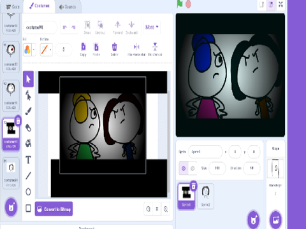Screen dimensions: 306x229
Task: Pick the Eraser tool
Action: [28, 127]
